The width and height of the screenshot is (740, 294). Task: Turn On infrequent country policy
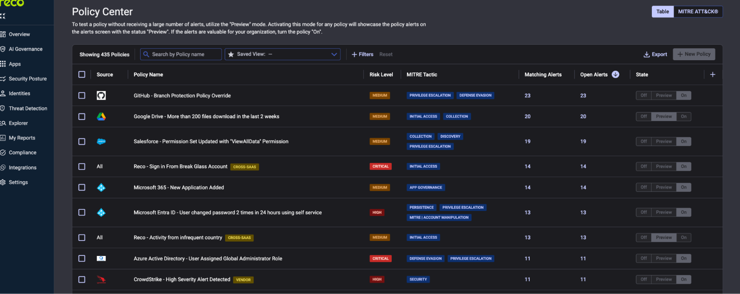(x=684, y=238)
